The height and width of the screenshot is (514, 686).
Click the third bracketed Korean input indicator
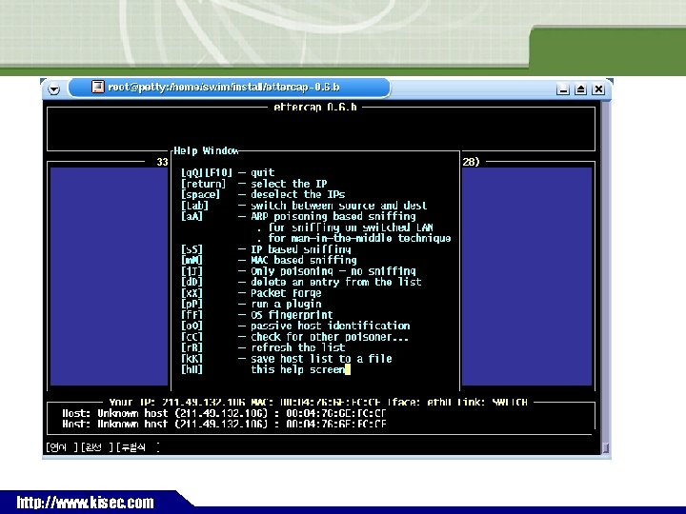[138, 447]
